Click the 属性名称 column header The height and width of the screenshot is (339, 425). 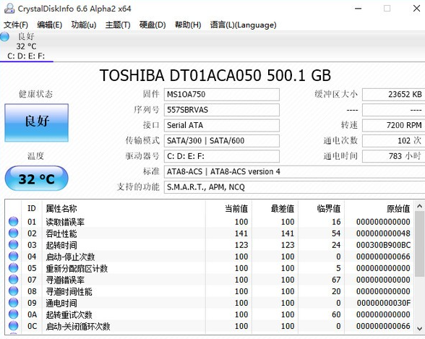click(x=124, y=208)
